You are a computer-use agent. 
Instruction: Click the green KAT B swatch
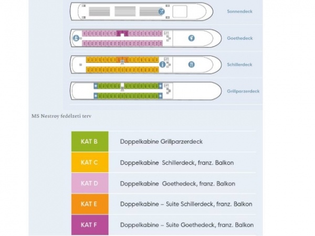point(90,142)
